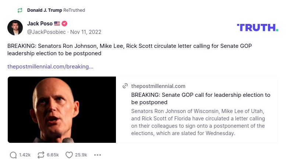Click the thepostmillennial.com domain in card

[158, 86]
